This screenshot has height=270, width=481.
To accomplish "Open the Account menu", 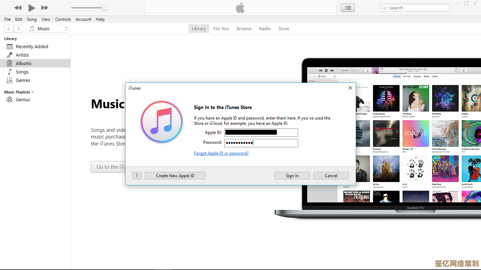I will click(83, 19).
